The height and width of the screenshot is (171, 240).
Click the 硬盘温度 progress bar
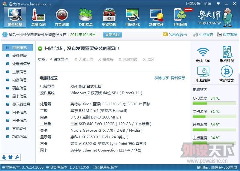tap(214, 130)
